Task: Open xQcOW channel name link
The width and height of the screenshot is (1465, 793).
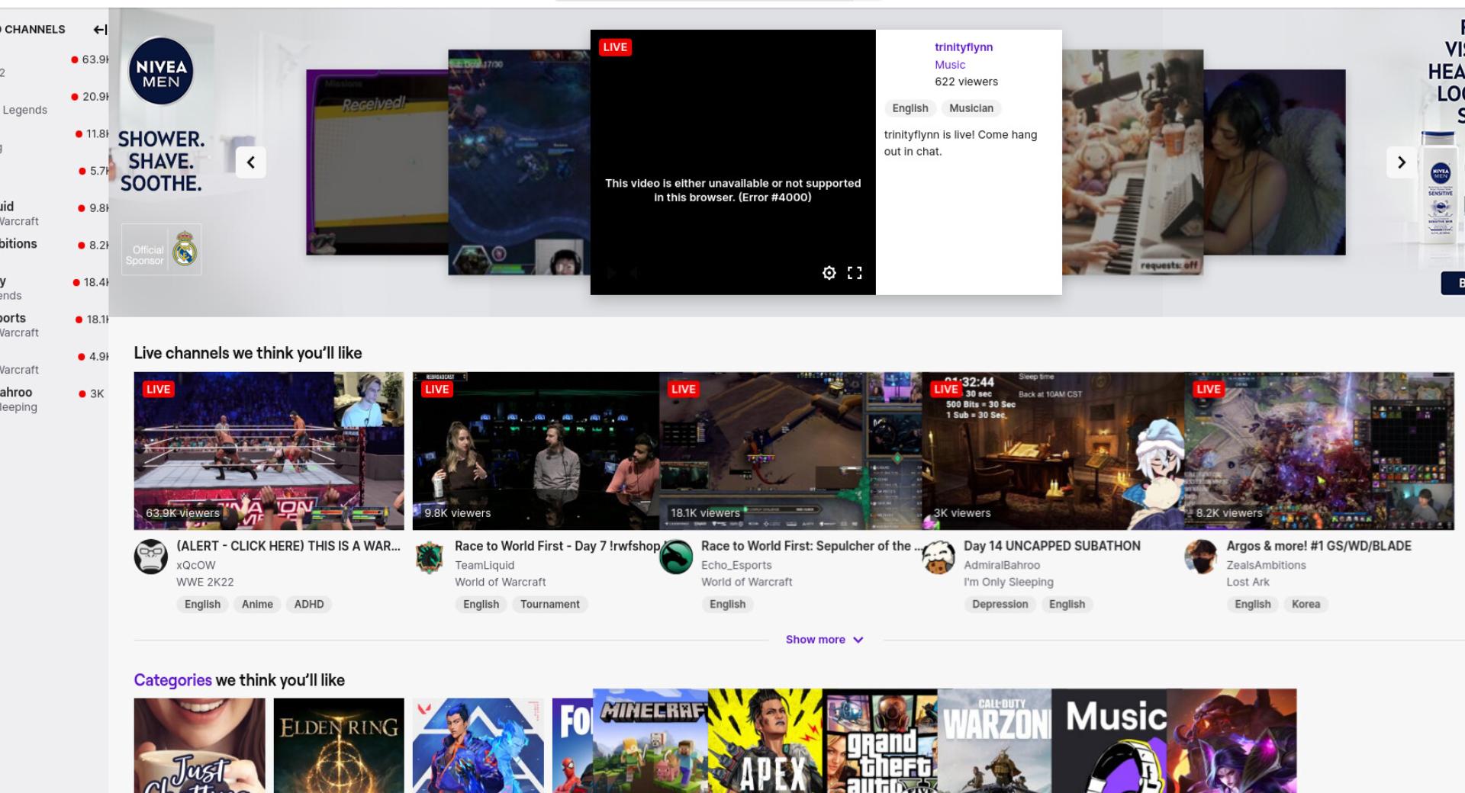Action: click(196, 565)
